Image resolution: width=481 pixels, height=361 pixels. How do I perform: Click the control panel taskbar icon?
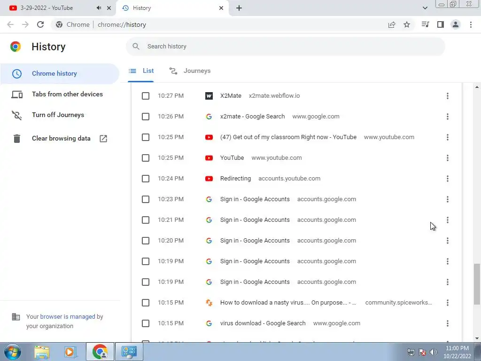click(129, 352)
